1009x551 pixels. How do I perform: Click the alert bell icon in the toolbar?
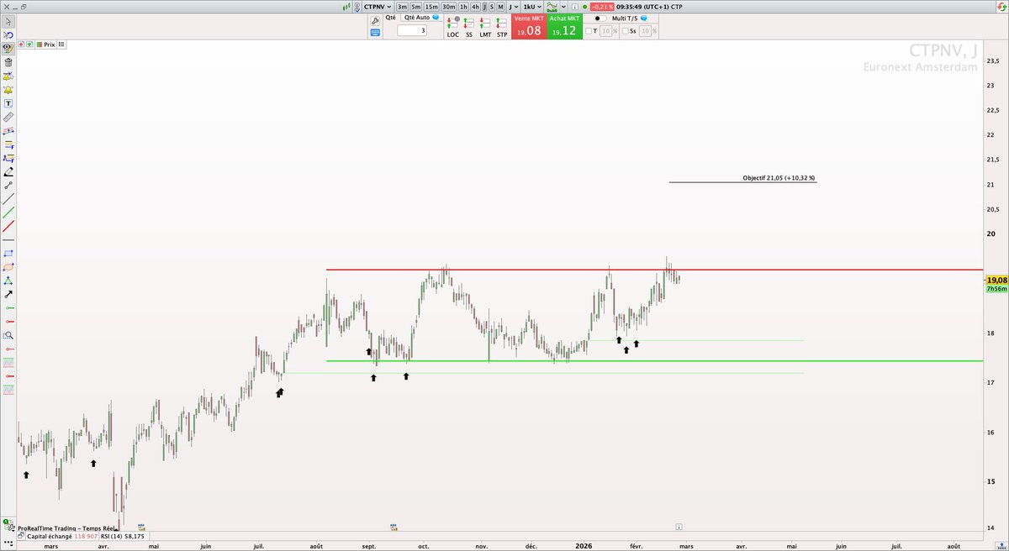(8, 90)
